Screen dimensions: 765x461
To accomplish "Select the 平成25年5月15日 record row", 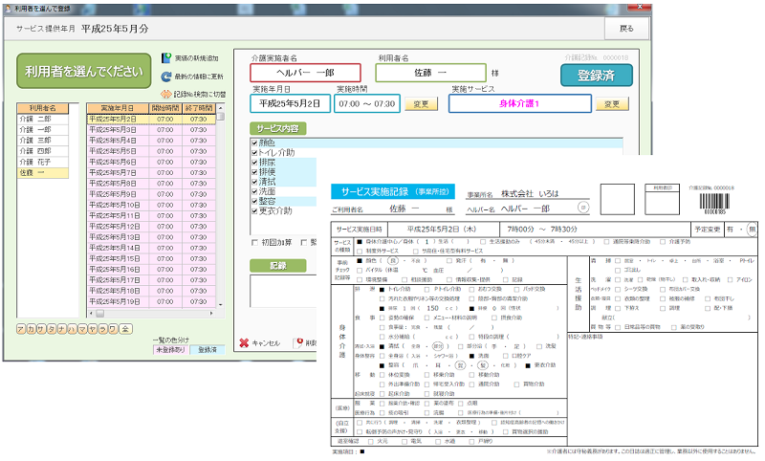I will [x=151, y=258].
